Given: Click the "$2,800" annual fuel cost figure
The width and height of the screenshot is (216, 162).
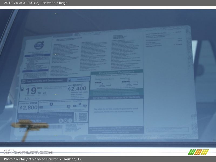Looking at the screenshot, I should [x=29, y=107].
